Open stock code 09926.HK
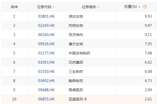 (x=46, y=44)
